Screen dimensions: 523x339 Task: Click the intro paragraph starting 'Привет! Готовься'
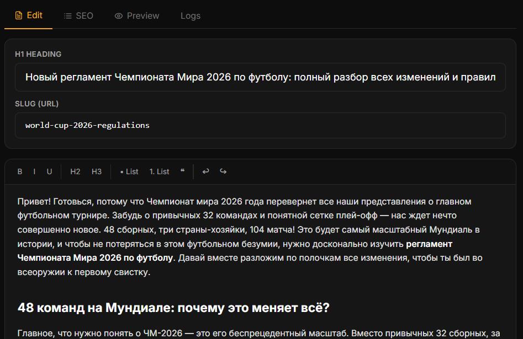[250, 237]
